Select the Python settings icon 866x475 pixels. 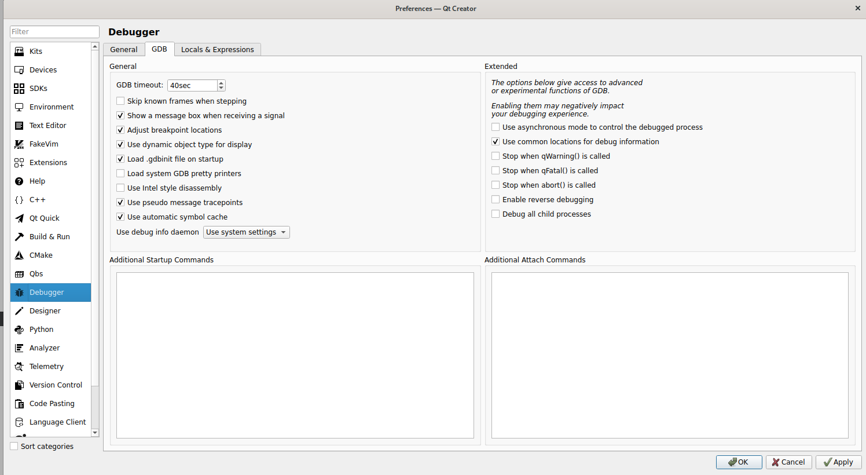(19, 330)
